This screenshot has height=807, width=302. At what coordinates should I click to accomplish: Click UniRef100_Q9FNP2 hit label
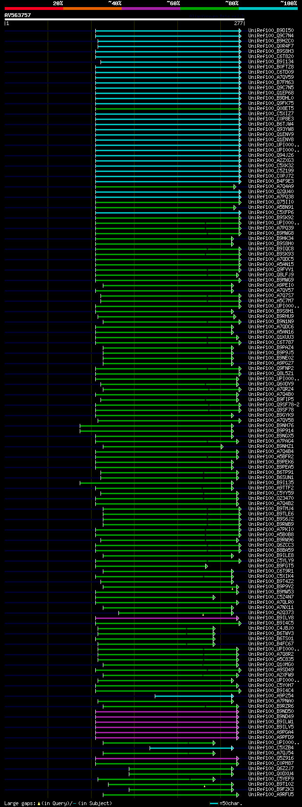(271, 369)
